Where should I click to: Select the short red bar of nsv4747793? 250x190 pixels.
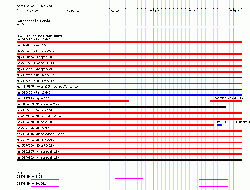click(73, 101)
